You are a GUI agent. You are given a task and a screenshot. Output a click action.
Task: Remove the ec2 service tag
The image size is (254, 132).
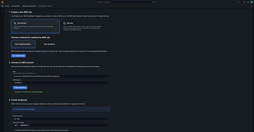click(18, 125)
